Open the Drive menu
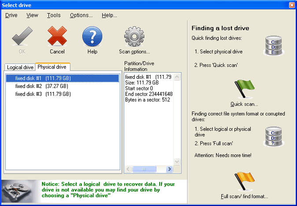 (11, 15)
